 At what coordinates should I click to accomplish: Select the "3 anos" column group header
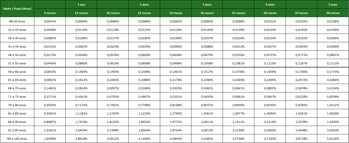coord(207,5)
